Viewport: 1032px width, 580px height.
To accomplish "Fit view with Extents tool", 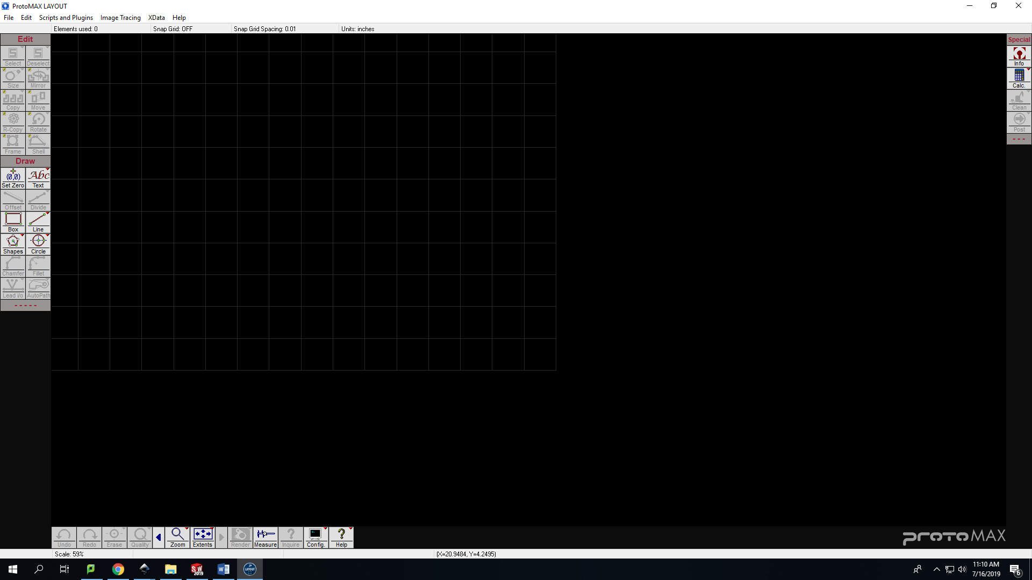I will pos(203,537).
